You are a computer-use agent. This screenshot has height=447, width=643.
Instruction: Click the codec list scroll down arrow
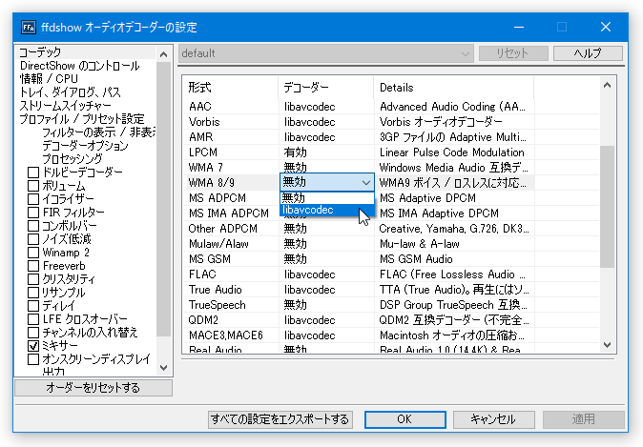608,345
